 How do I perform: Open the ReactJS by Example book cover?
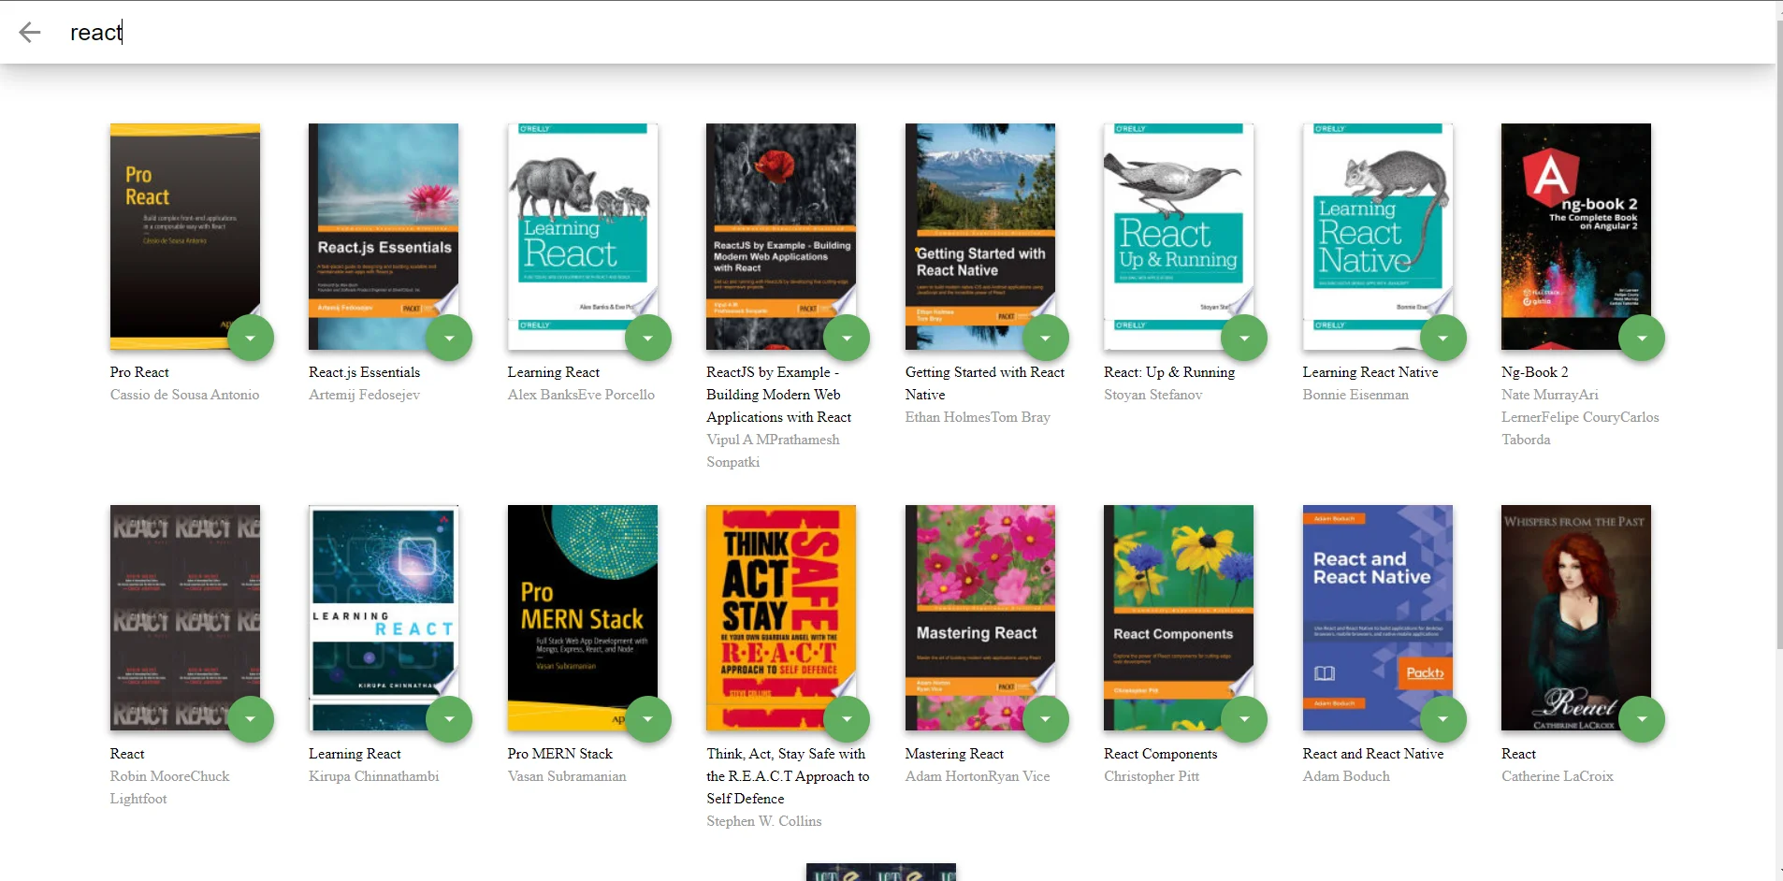point(781,237)
